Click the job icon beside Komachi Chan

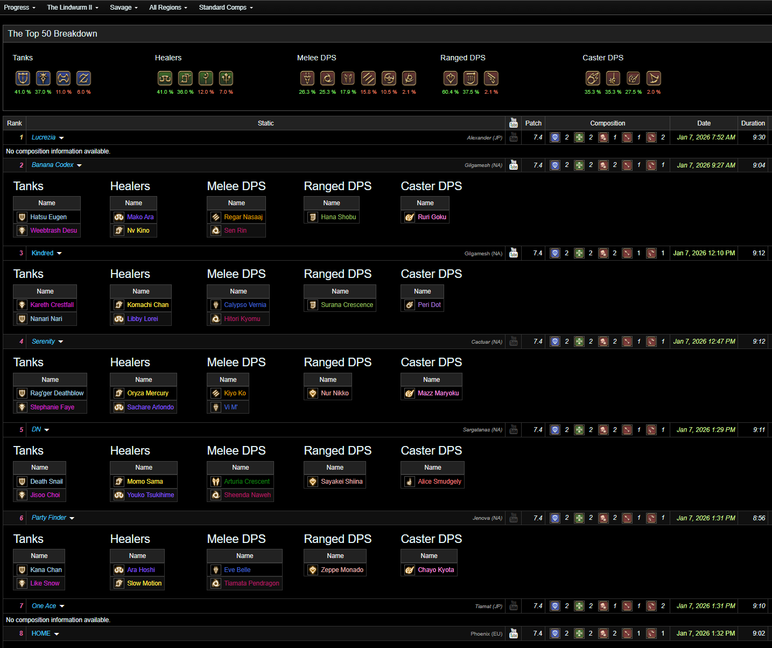coord(119,305)
